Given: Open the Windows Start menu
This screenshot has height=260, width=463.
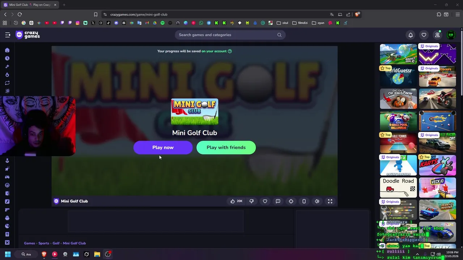Looking at the screenshot, I should [x=8, y=254].
